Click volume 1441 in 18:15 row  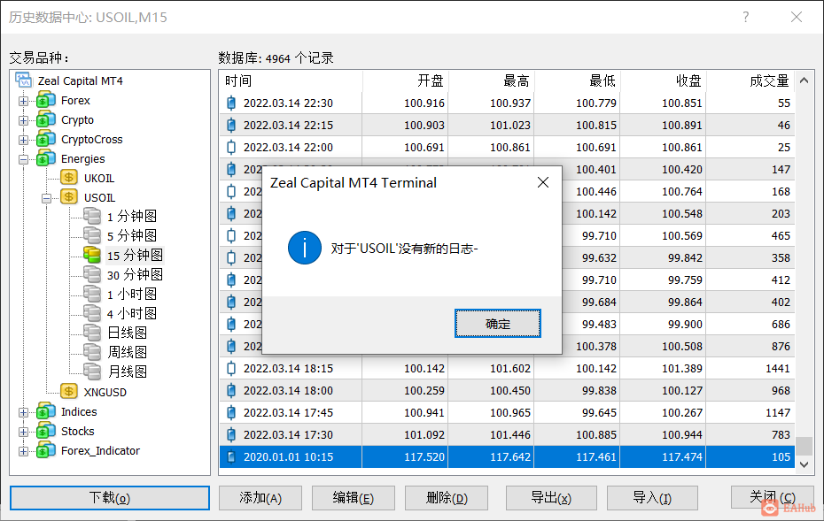pyautogui.click(x=777, y=369)
